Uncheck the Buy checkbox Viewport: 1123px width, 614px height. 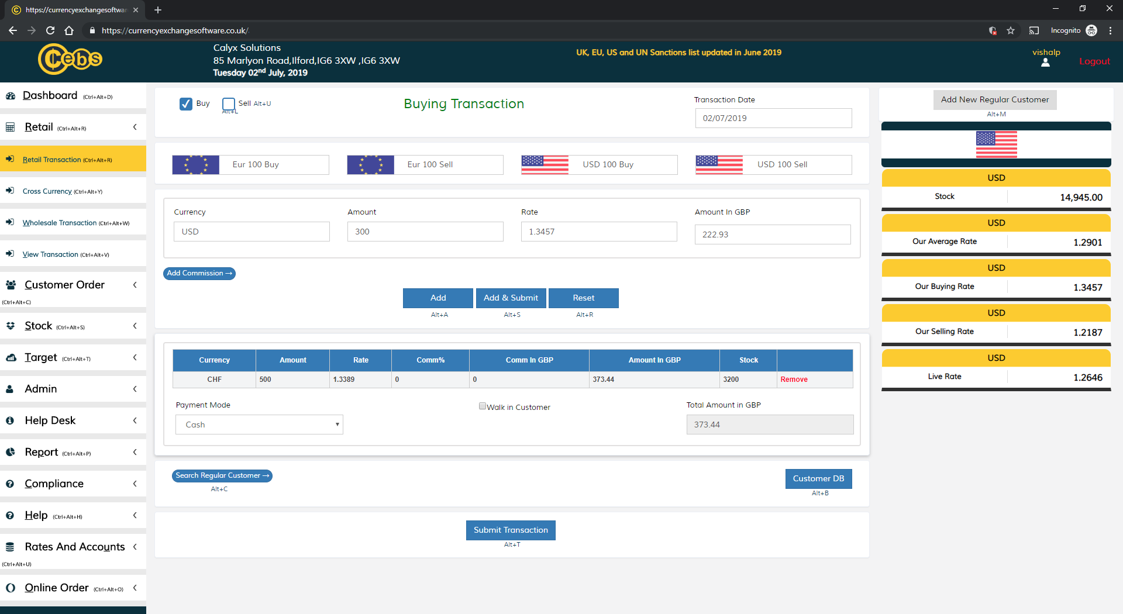[x=186, y=104]
